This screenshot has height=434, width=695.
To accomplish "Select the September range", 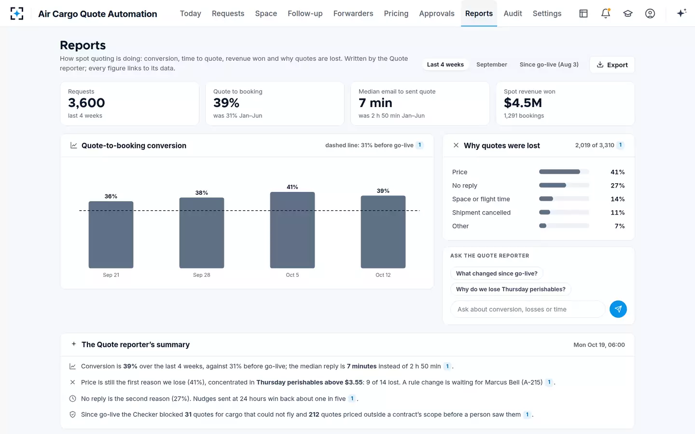I will point(492,65).
